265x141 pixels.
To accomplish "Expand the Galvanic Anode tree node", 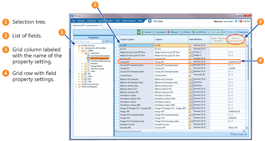I will [82, 69].
